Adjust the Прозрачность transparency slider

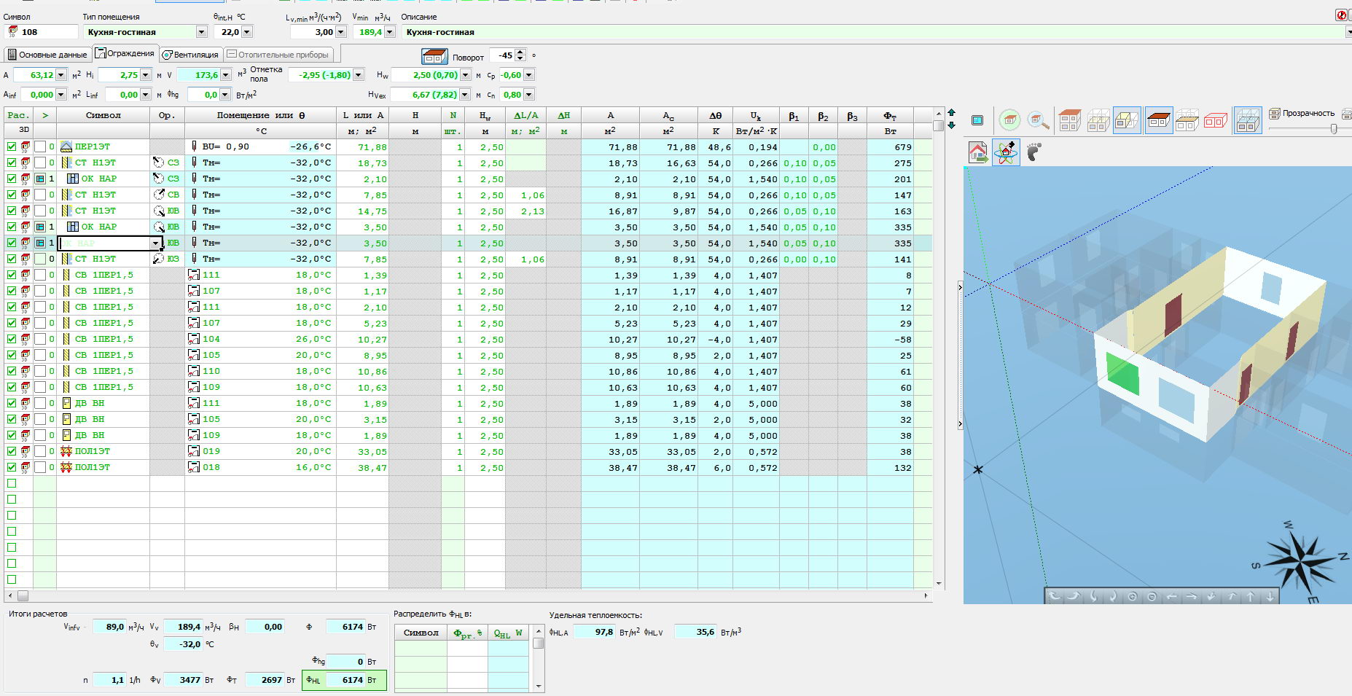coord(1333,128)
